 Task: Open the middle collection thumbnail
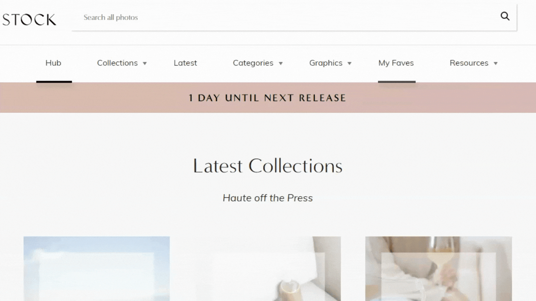pyautogui.click(x=268, y=269)
